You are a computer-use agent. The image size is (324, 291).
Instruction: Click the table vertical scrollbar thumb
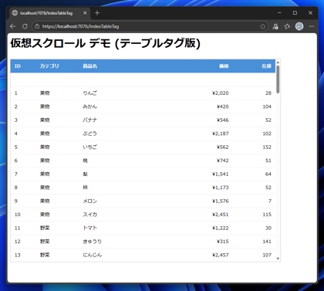point(278,79)
